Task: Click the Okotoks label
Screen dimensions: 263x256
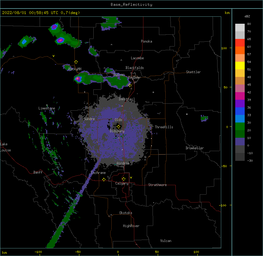Action: pos(126,213)
